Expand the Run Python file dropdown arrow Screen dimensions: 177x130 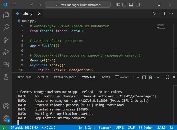pyautogui.click(x=159, y=14)
